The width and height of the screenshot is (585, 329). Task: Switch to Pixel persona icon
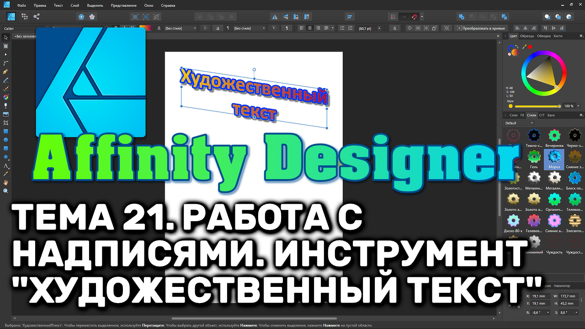pyautogui.click(x=24, y=16)
